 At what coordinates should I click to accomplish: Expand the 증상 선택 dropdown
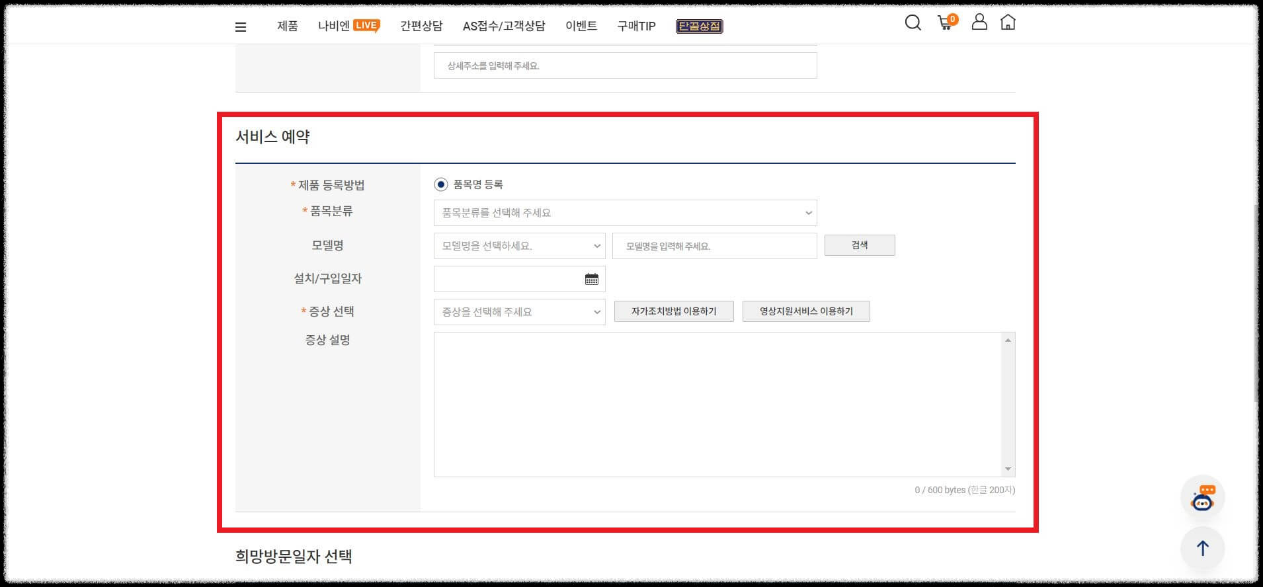coord(519,312)
